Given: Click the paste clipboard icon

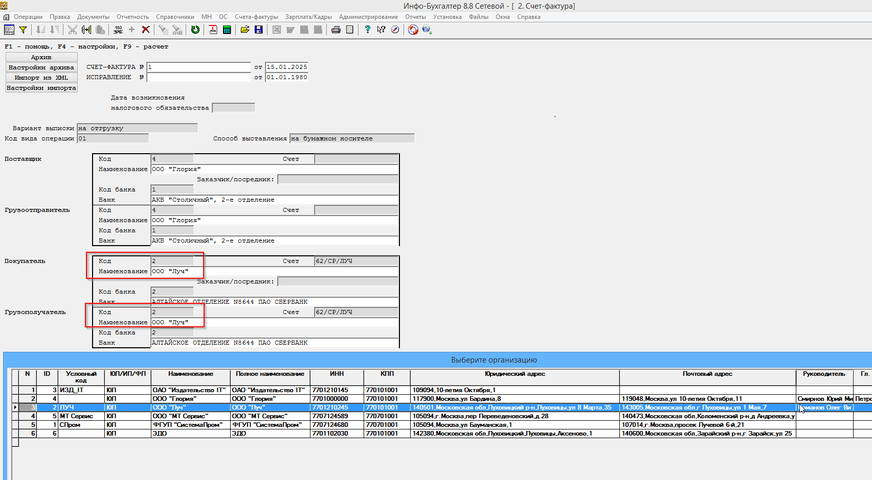Looking at the screenshot, I should 100,30.
